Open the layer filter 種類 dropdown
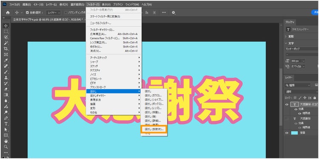319x159 pixels. pos(298,85)
